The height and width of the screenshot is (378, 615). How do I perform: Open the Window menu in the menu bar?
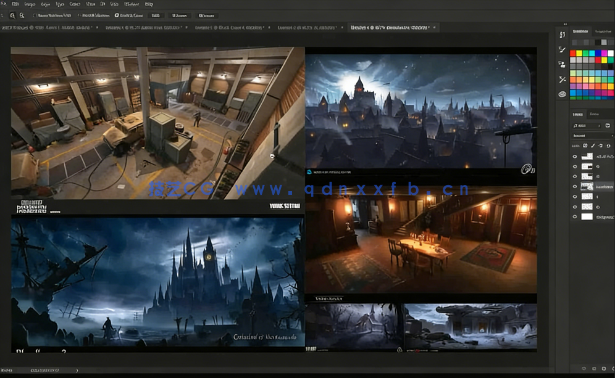pyautogui.click(x=131, y=4)
